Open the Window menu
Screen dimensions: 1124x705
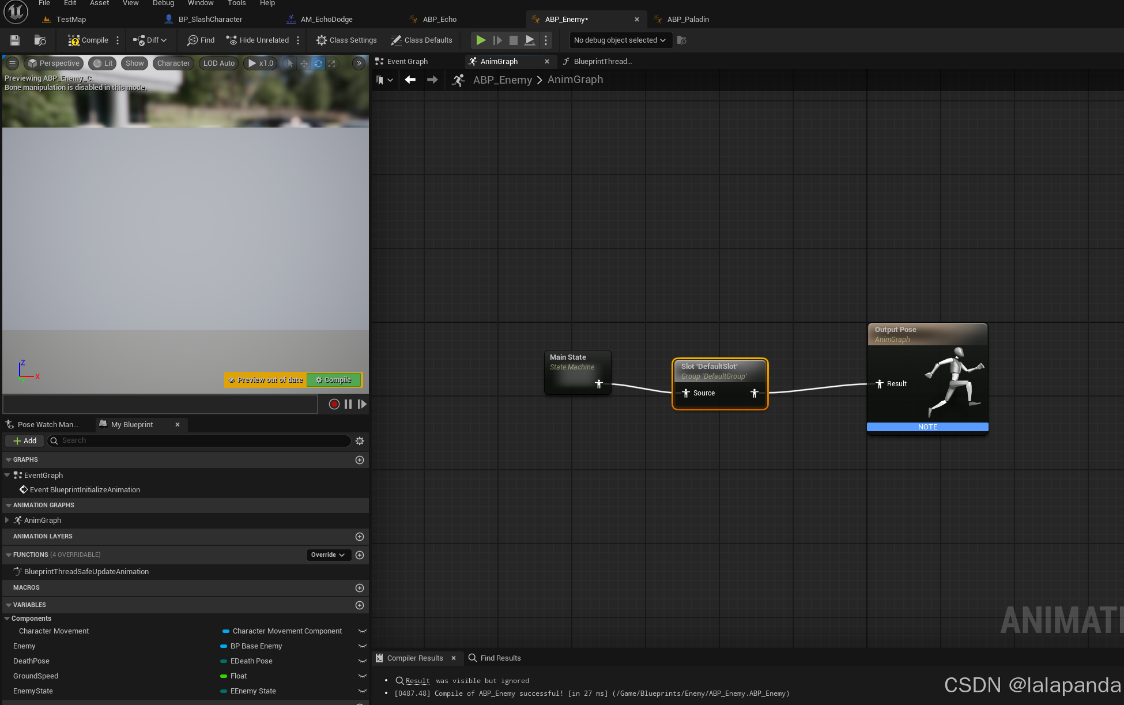(x=200, y=3)
